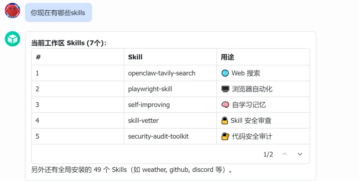The width and height of the screenshot is (359, 181).
Task: Select the skill-vetter cell
Action: [x=143, y=121]
